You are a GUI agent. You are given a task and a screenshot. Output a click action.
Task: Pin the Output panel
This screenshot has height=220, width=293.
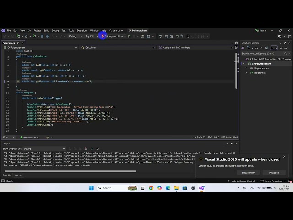tap(232, 143)
